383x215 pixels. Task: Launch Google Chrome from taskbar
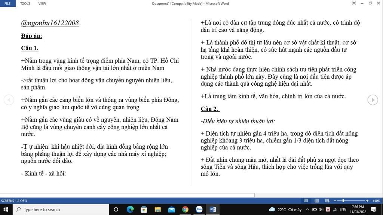(185, 209)
